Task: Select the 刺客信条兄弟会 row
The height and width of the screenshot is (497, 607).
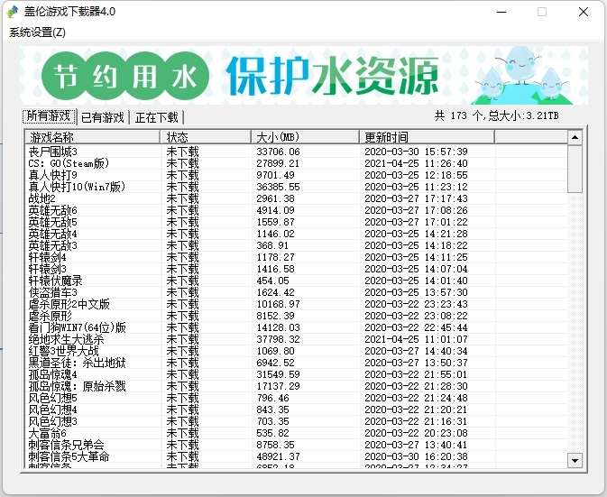Action: pos(296,445)
